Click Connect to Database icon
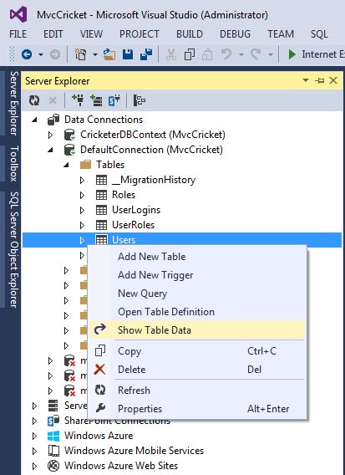 pyautogui.click(x=78, y=100)
